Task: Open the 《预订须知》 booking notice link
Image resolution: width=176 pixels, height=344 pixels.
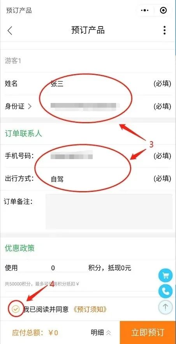Action: pyautogui.click(x=90, y=309)
